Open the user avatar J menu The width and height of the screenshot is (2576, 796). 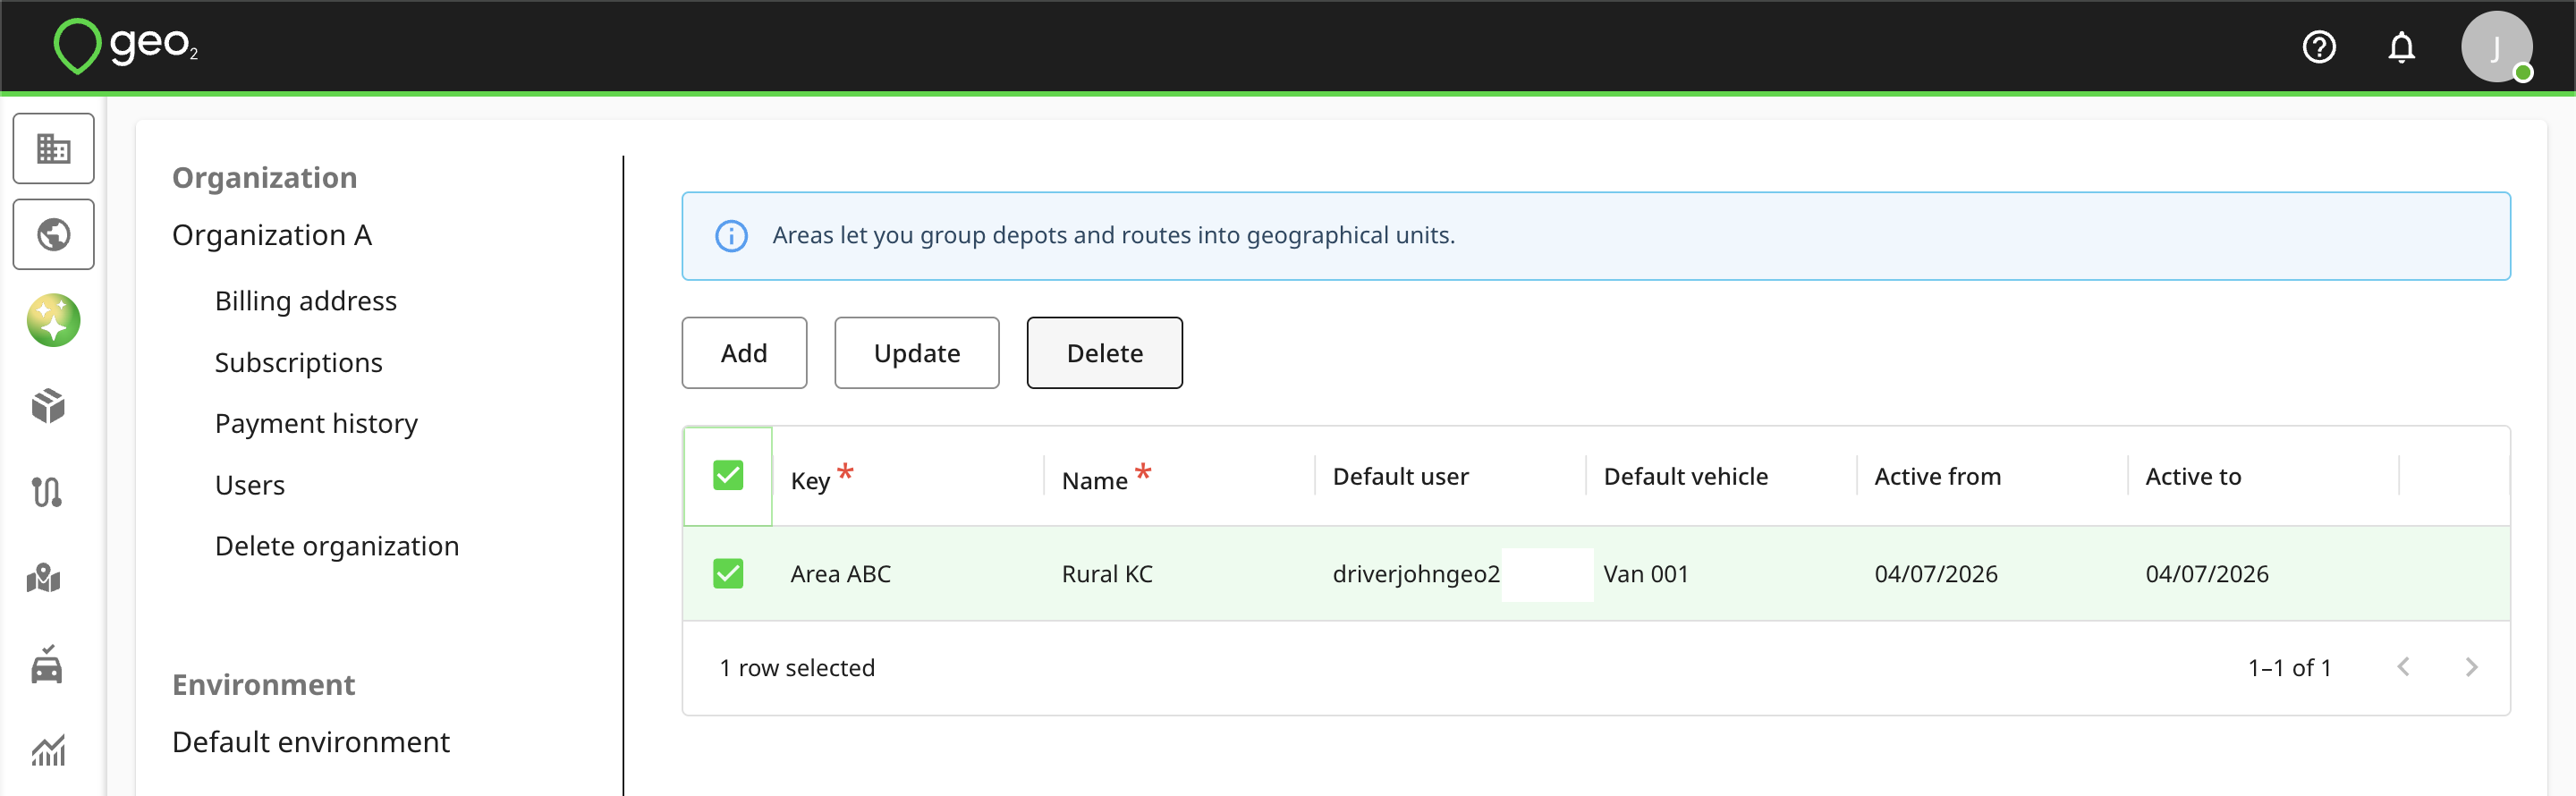[x=2496, y=47]
